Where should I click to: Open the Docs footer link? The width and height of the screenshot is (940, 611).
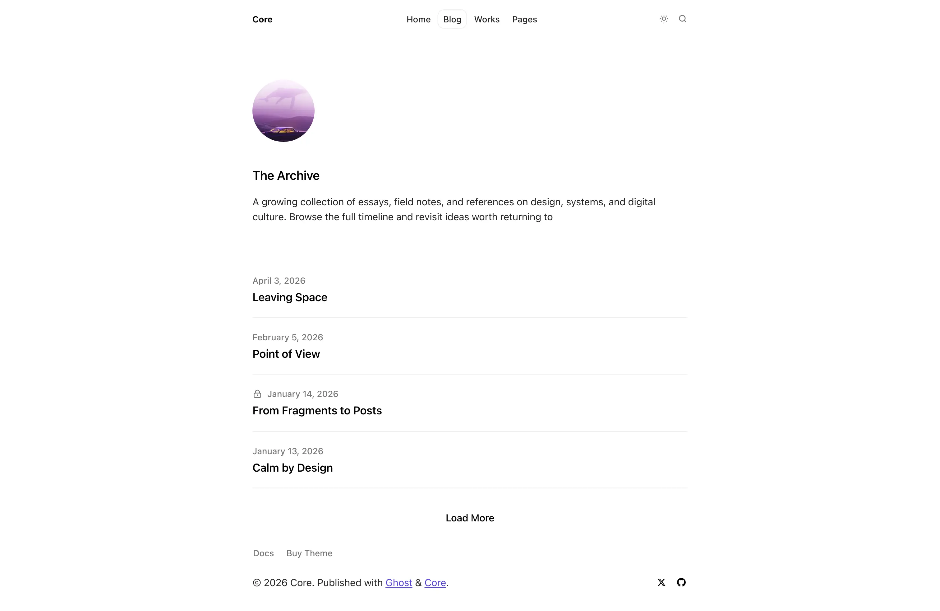point(263,553)
